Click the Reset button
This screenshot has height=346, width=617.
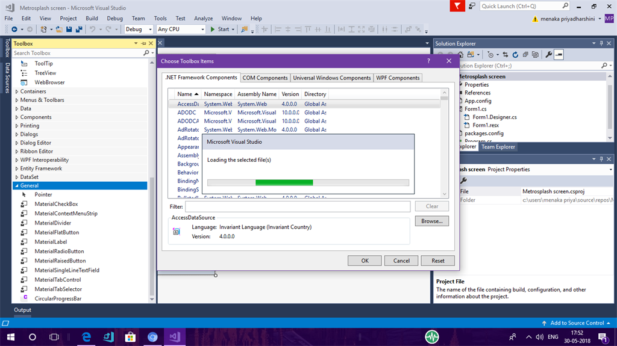point(438,261)
